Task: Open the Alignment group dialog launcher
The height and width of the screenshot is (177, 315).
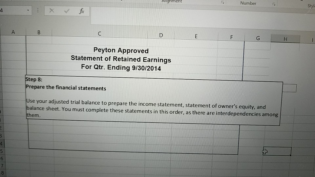Action: click(x=222, y=2)
